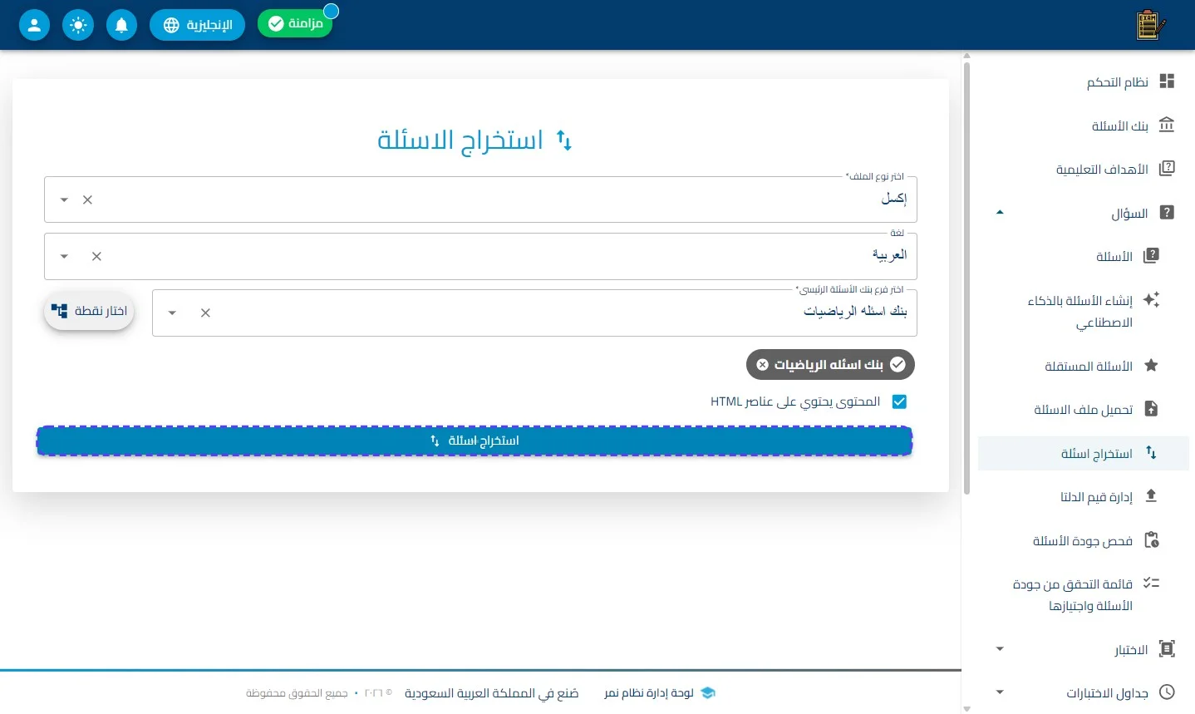Clear the question bank branch field

point(205,313)
